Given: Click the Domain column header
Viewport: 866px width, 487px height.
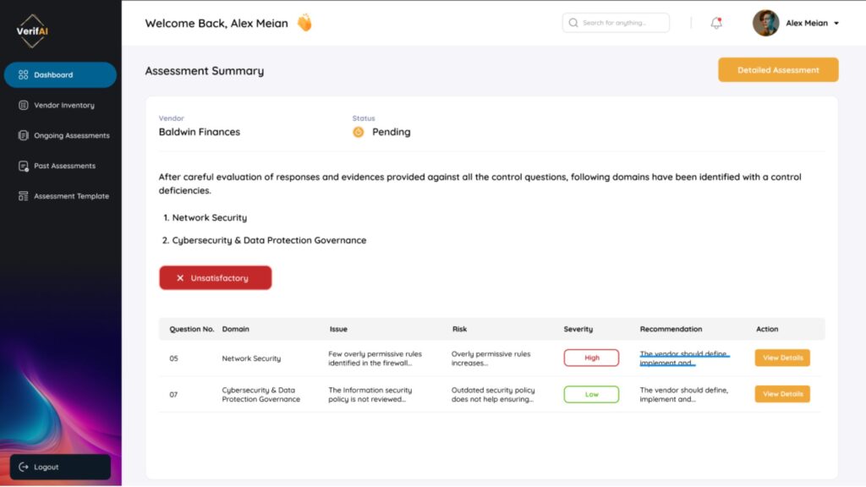Looking at the screenshot, I should [x=236, y=329].
